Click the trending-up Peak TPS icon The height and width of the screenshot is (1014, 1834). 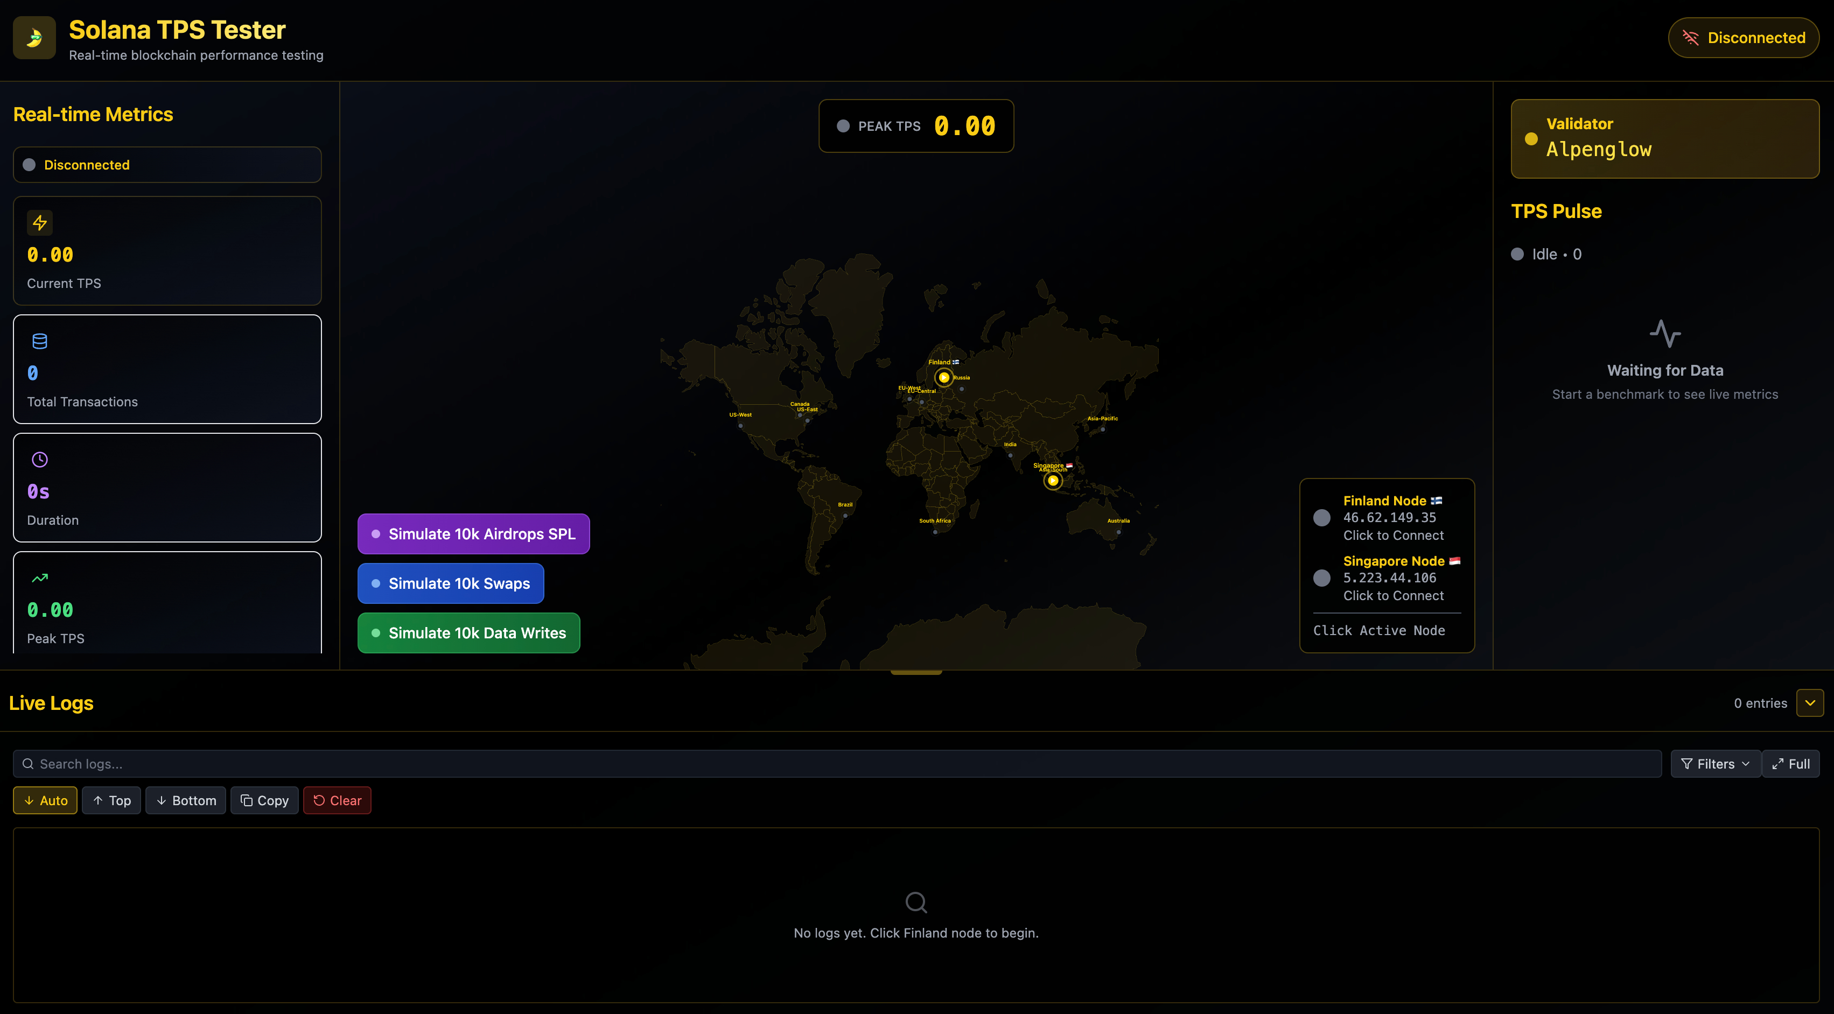click(x=40, y=578)
